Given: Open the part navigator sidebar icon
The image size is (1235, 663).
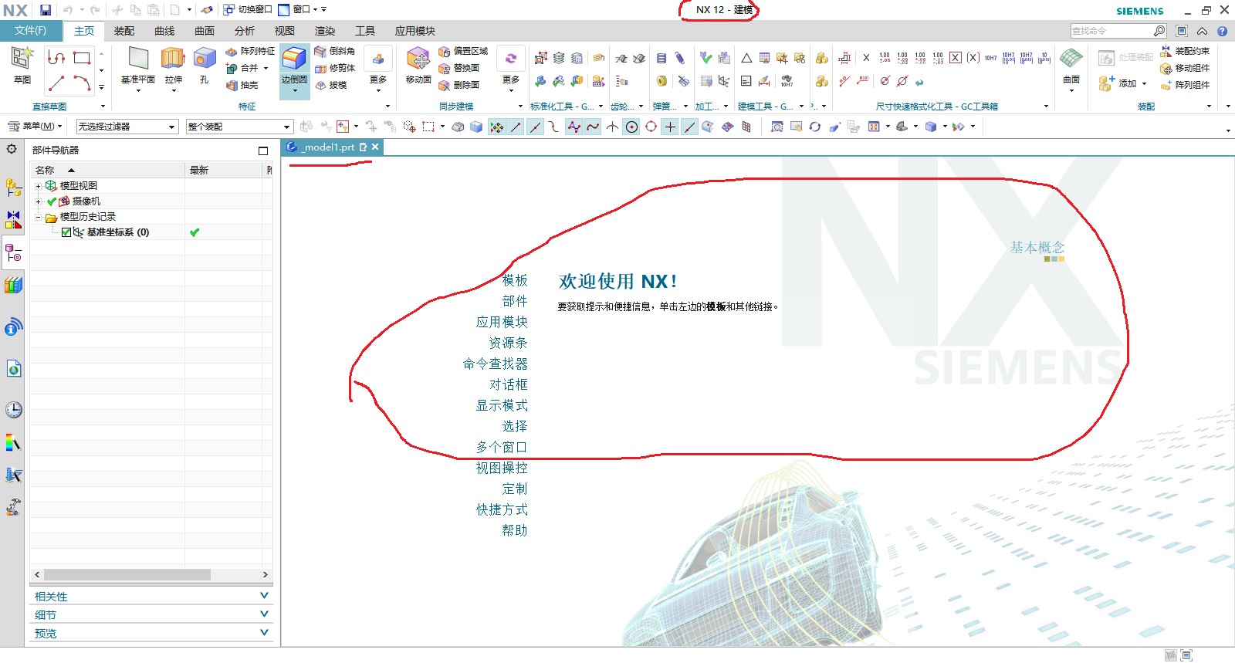Looking at the screenshot, I should (x=13, y=252).
